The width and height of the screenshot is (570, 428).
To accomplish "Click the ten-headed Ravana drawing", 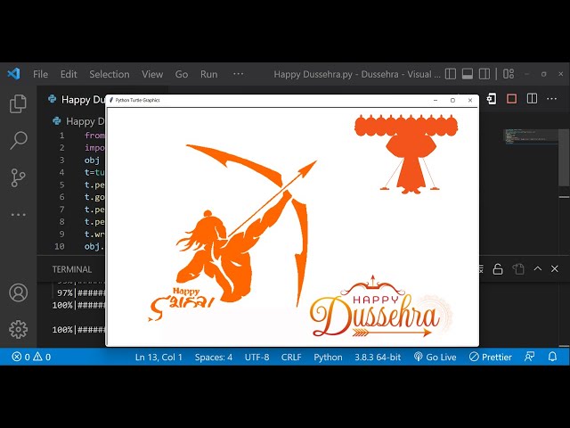I will [406, 153].
